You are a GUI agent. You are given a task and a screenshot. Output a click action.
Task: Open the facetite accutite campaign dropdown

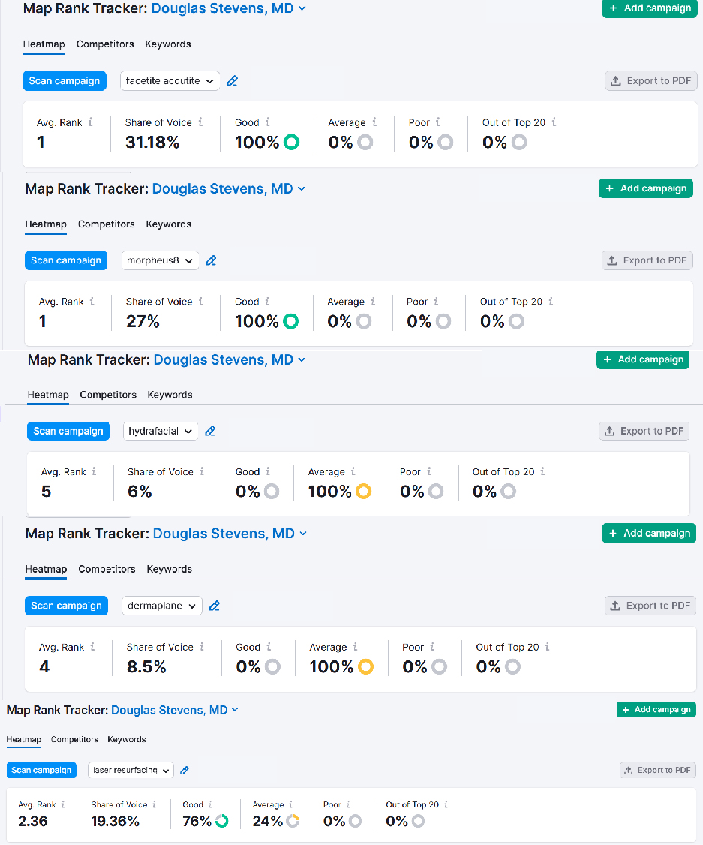point(170,81)
